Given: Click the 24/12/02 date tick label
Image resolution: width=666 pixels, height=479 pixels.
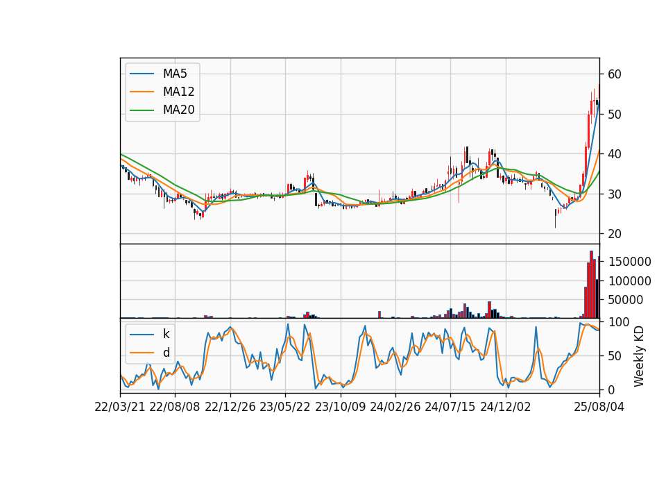Looking at the screenshot, I should [506, 407].
